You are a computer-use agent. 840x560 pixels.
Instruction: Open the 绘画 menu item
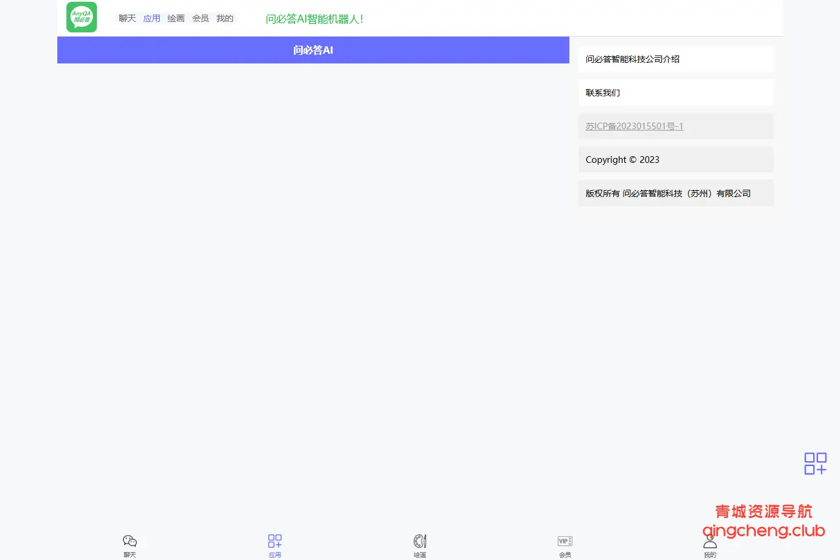pos(176,18)
